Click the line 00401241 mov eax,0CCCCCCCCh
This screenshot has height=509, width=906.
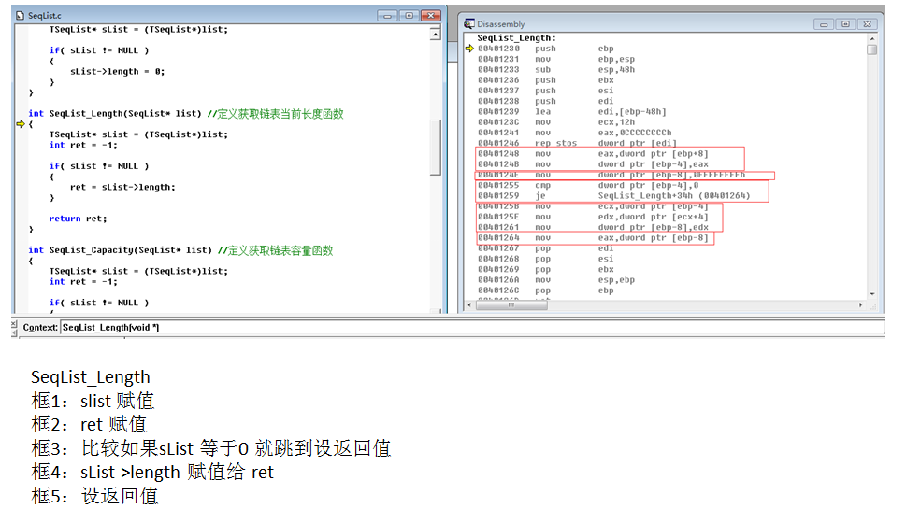click(574, 133)
